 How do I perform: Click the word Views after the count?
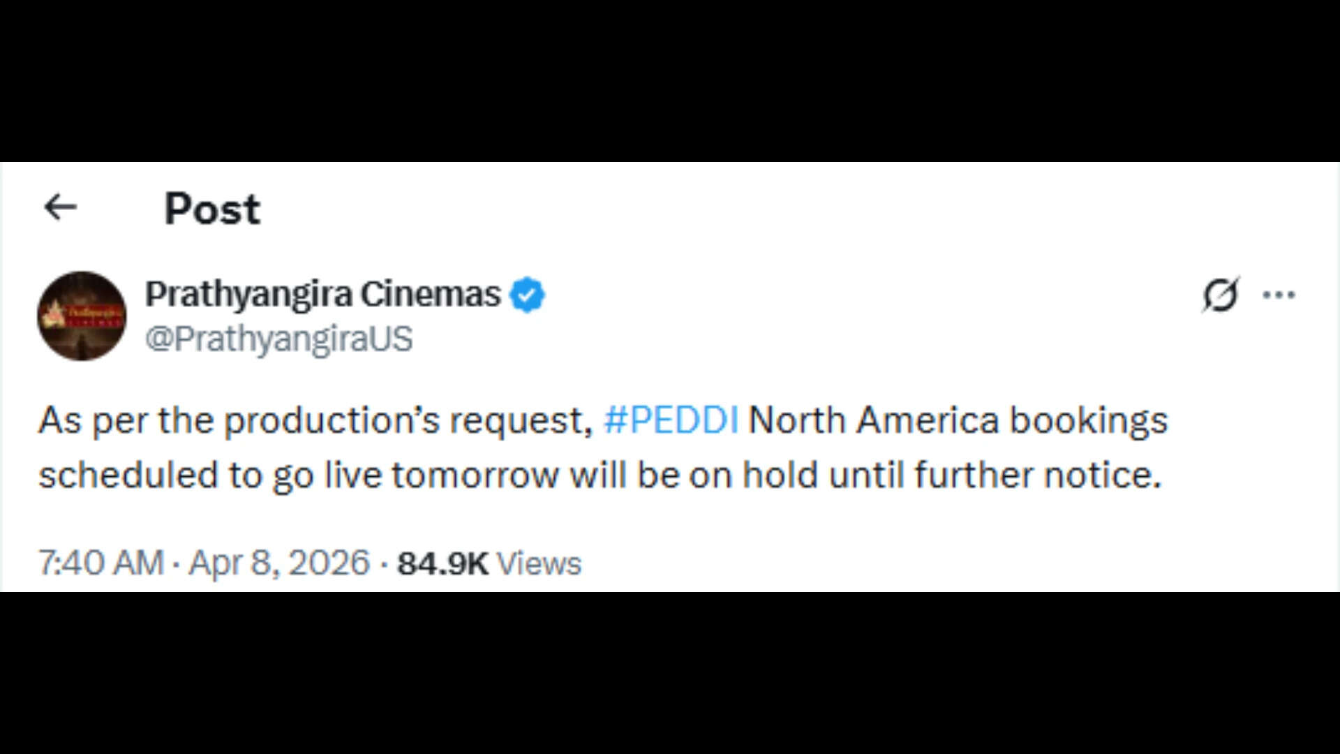click(539, 562)
